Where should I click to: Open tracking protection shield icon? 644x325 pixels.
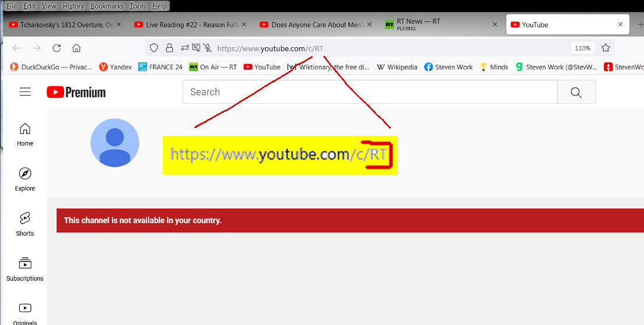[x=153, y=48]
